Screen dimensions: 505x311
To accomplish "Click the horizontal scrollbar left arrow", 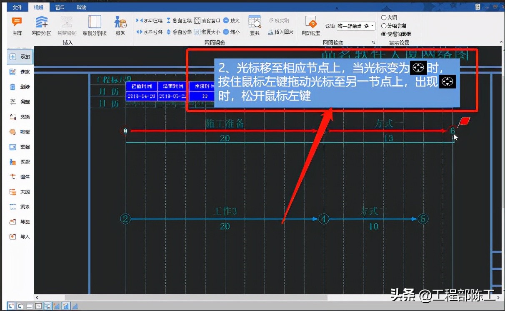I will (37, 297).
